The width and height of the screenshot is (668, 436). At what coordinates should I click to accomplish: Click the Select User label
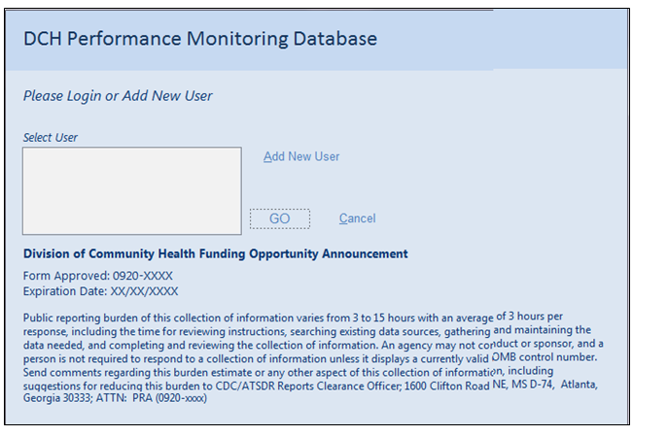(x=51, y=138)
